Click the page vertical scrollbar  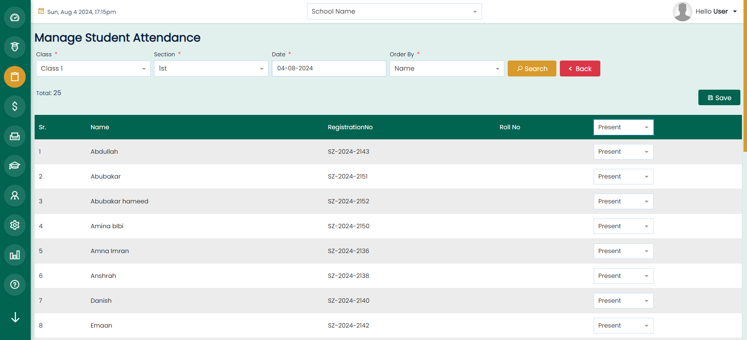coord(745,76)
